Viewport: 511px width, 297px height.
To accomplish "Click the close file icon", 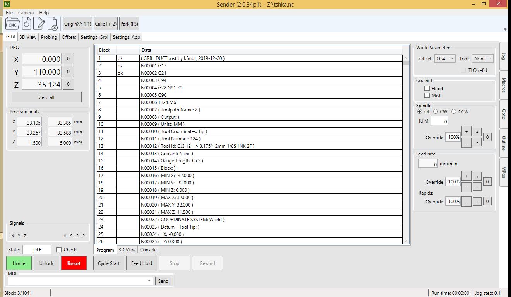I will 52,24.
